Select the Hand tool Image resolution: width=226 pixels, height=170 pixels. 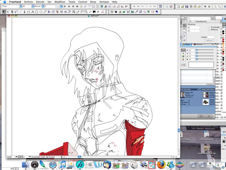(x=82, y=12)
